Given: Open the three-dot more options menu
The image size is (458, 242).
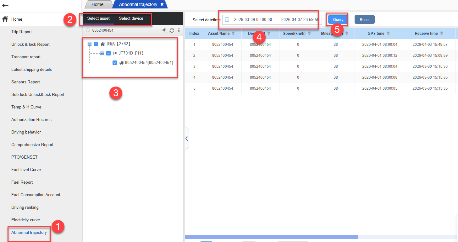Looking at the screenshot, I should (179, 30).
